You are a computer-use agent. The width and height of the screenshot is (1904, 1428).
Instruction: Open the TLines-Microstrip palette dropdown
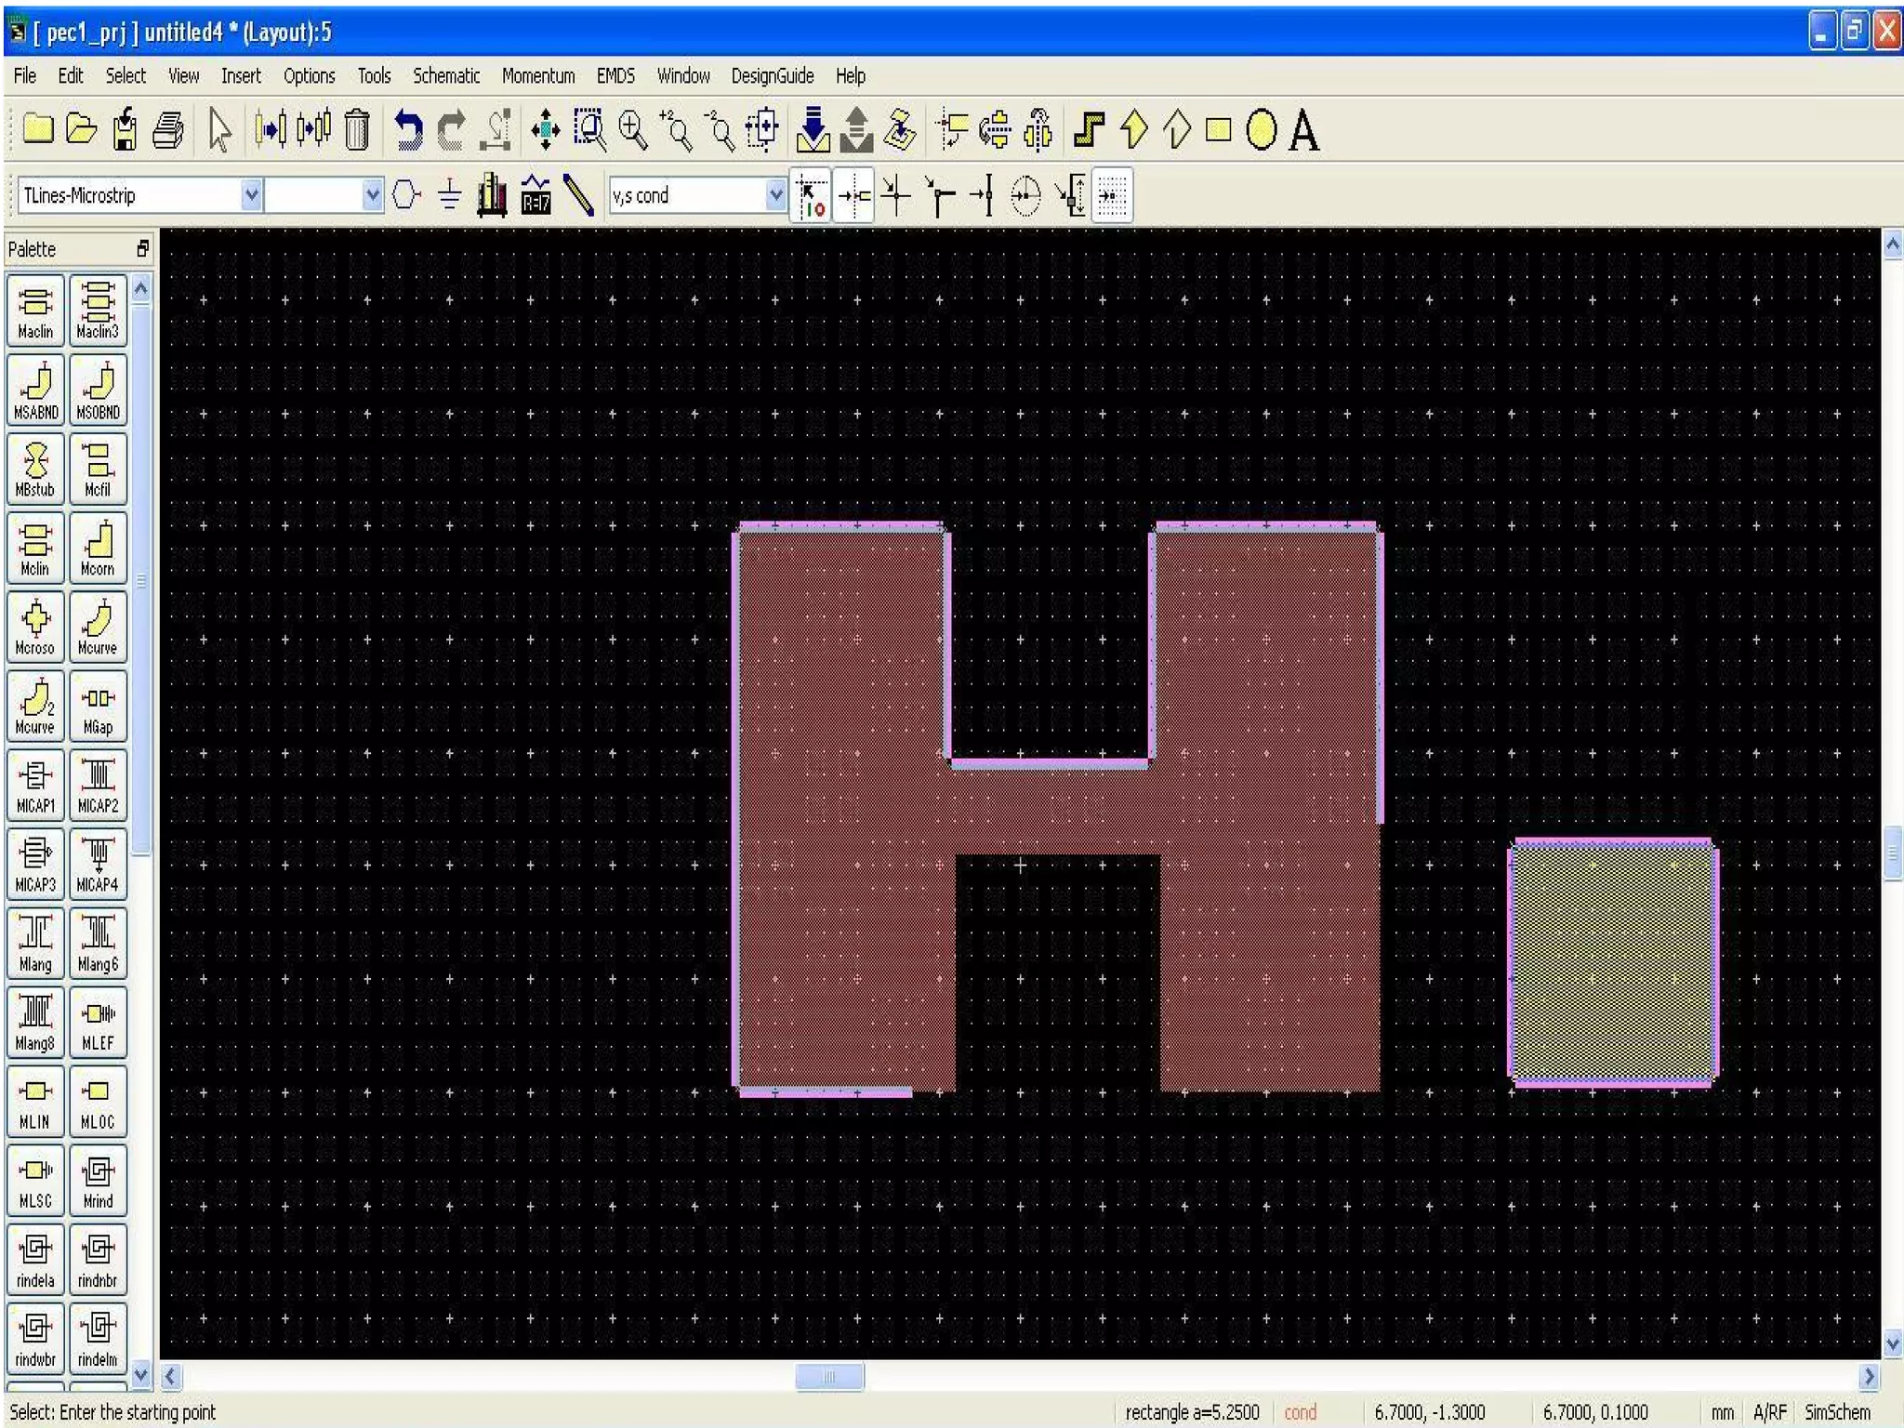coord(251,195)
